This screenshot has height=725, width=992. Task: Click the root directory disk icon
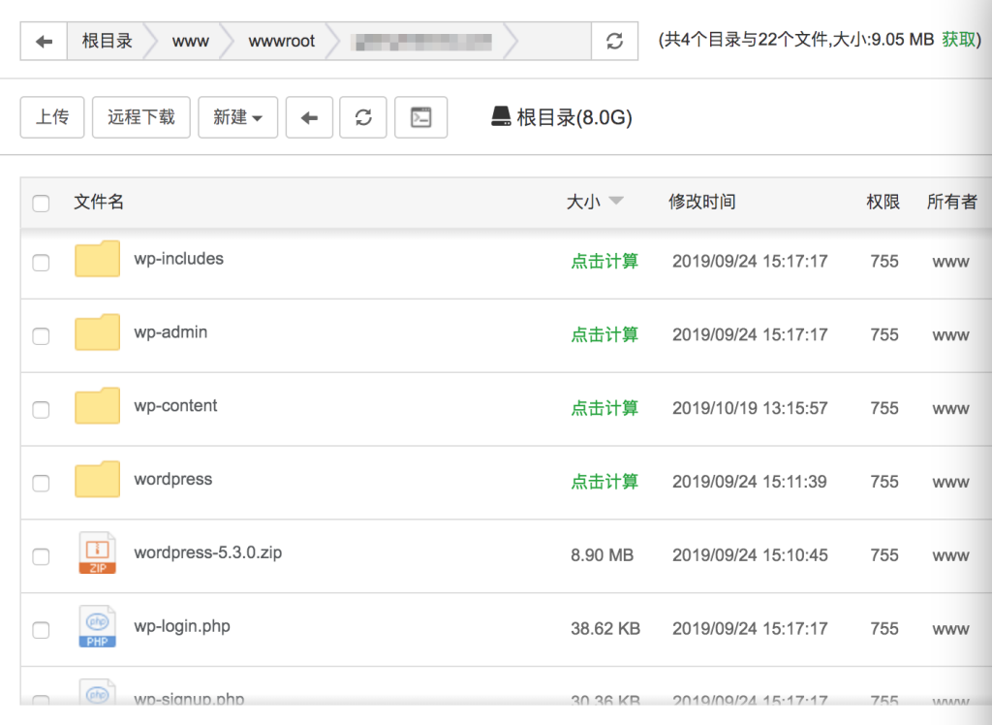pyautogui.click(x=501, y=117)
